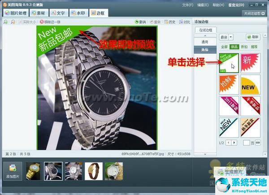The image size is (269, 195).
Task: Click the GO page jump button
Action: point(258,143)
